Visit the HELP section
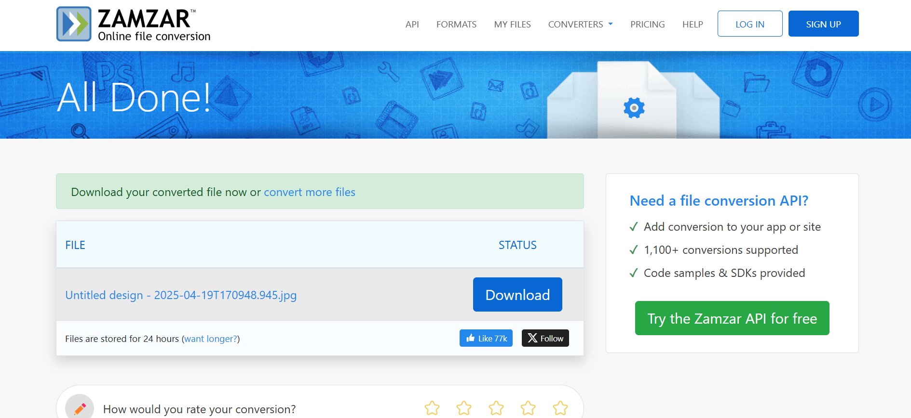911x418 pixels. click(x=693, y=24)
